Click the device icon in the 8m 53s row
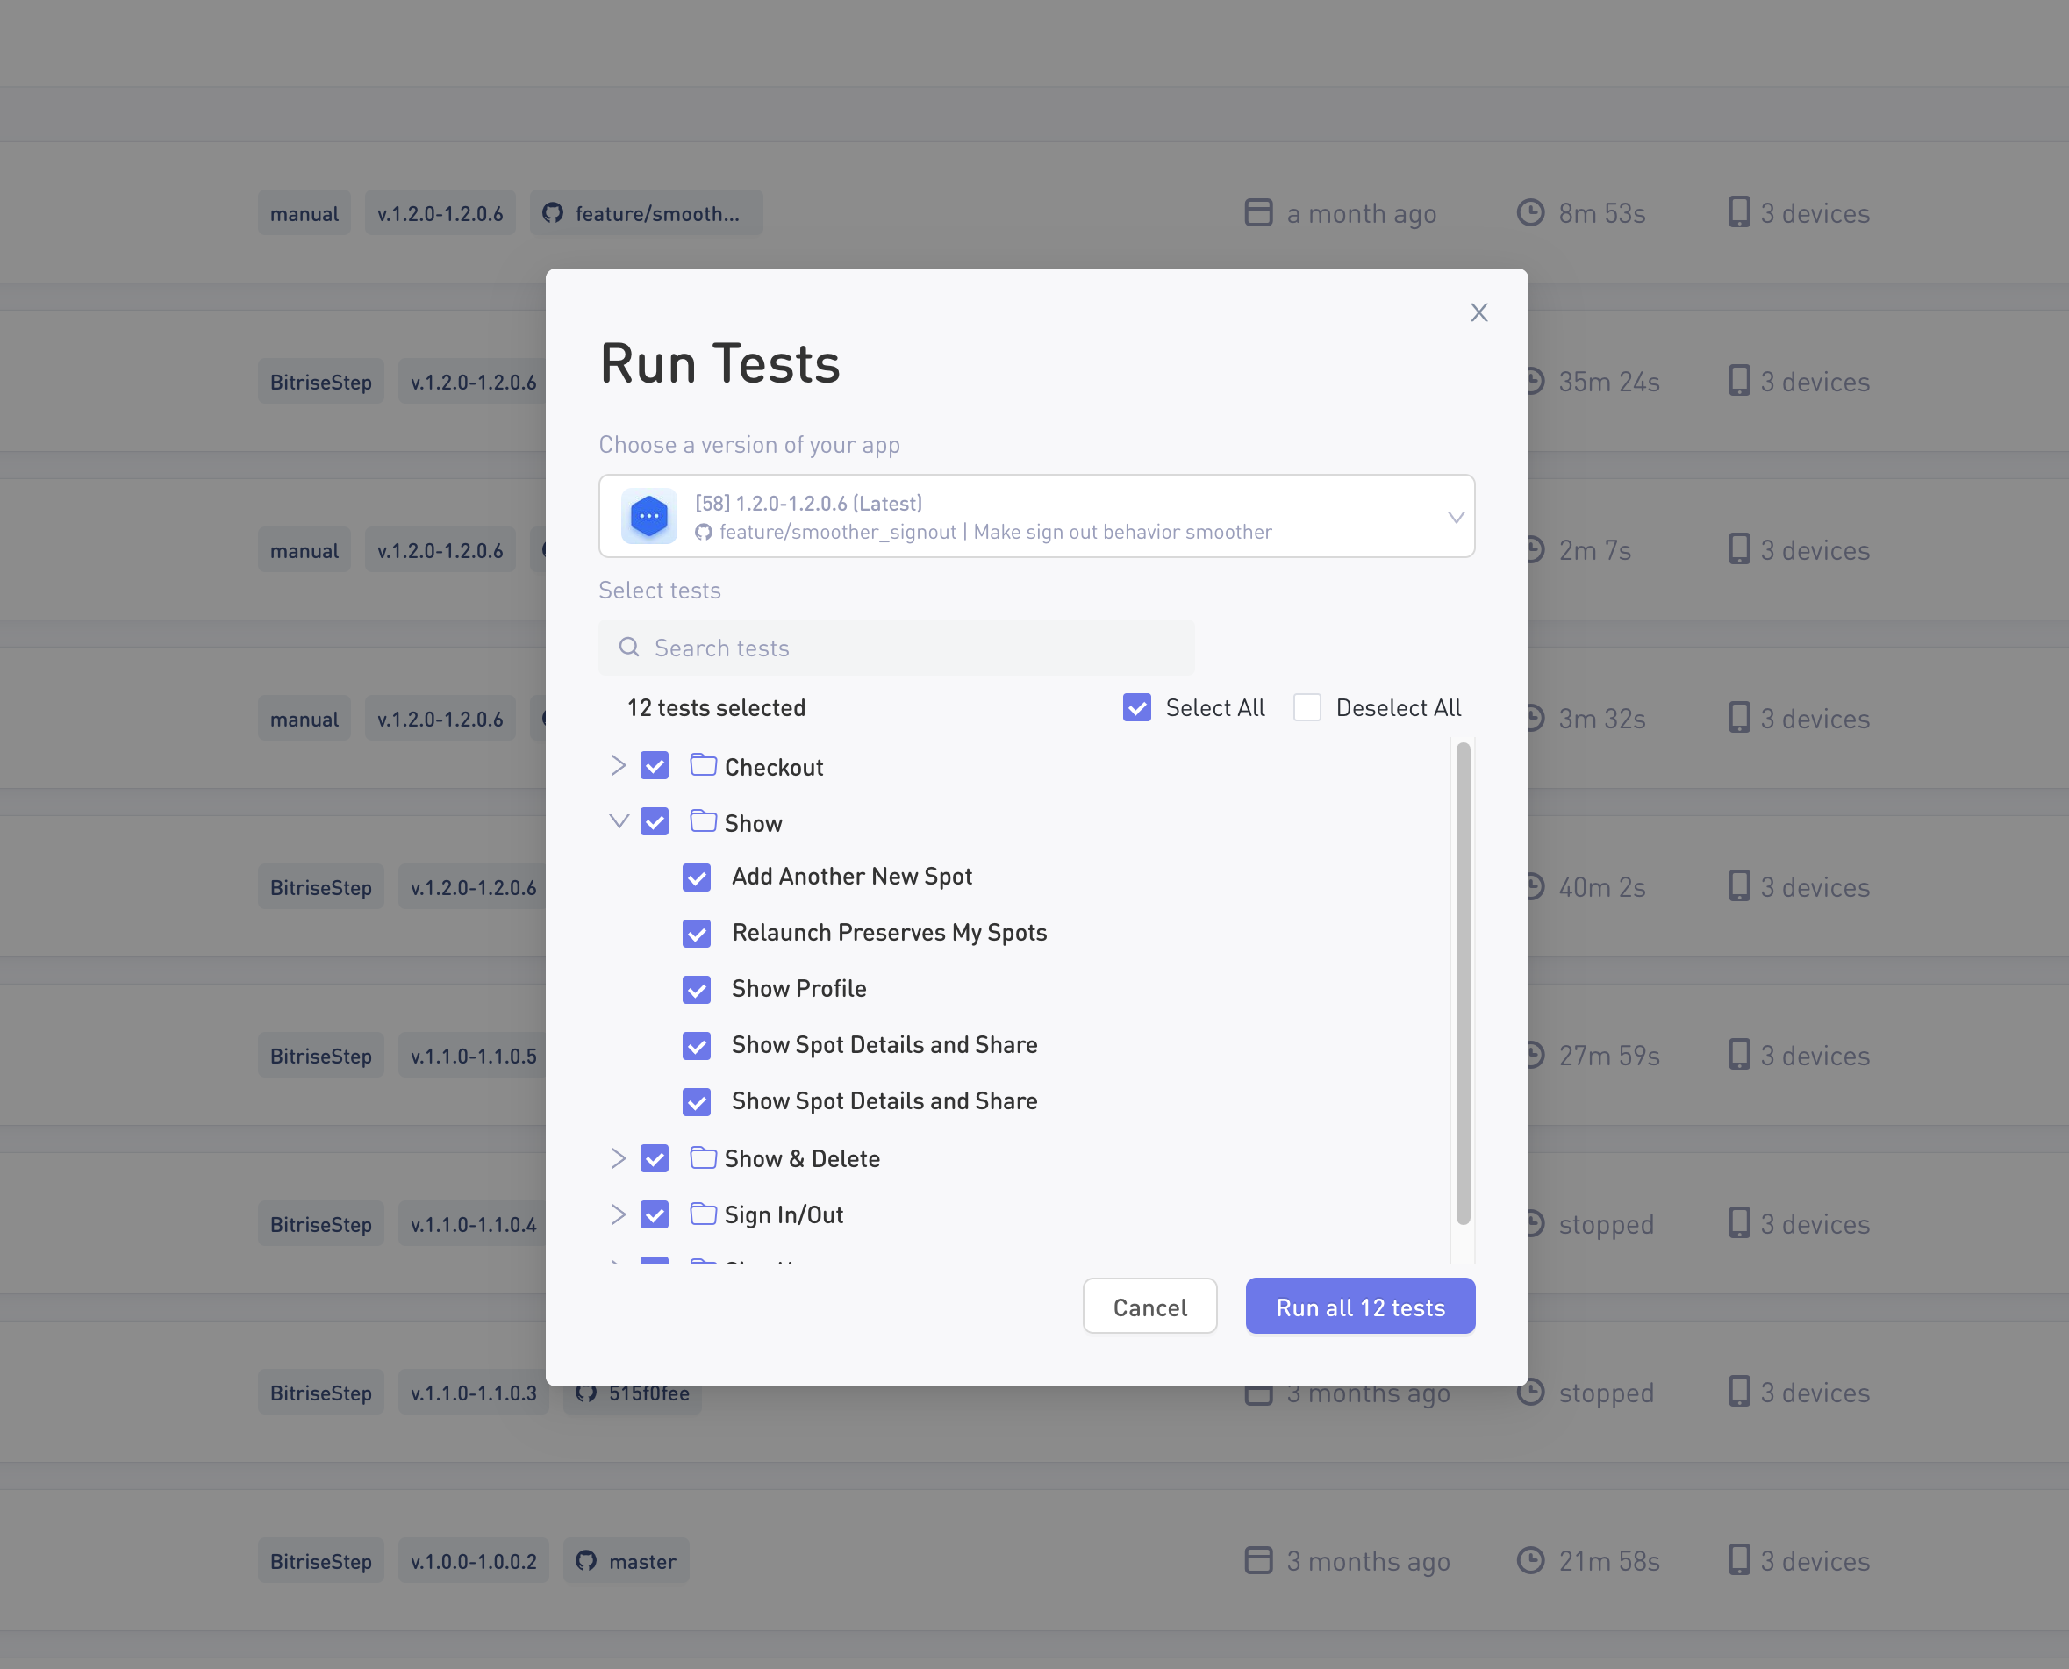2069x1669 pixels. (1738, 212)
